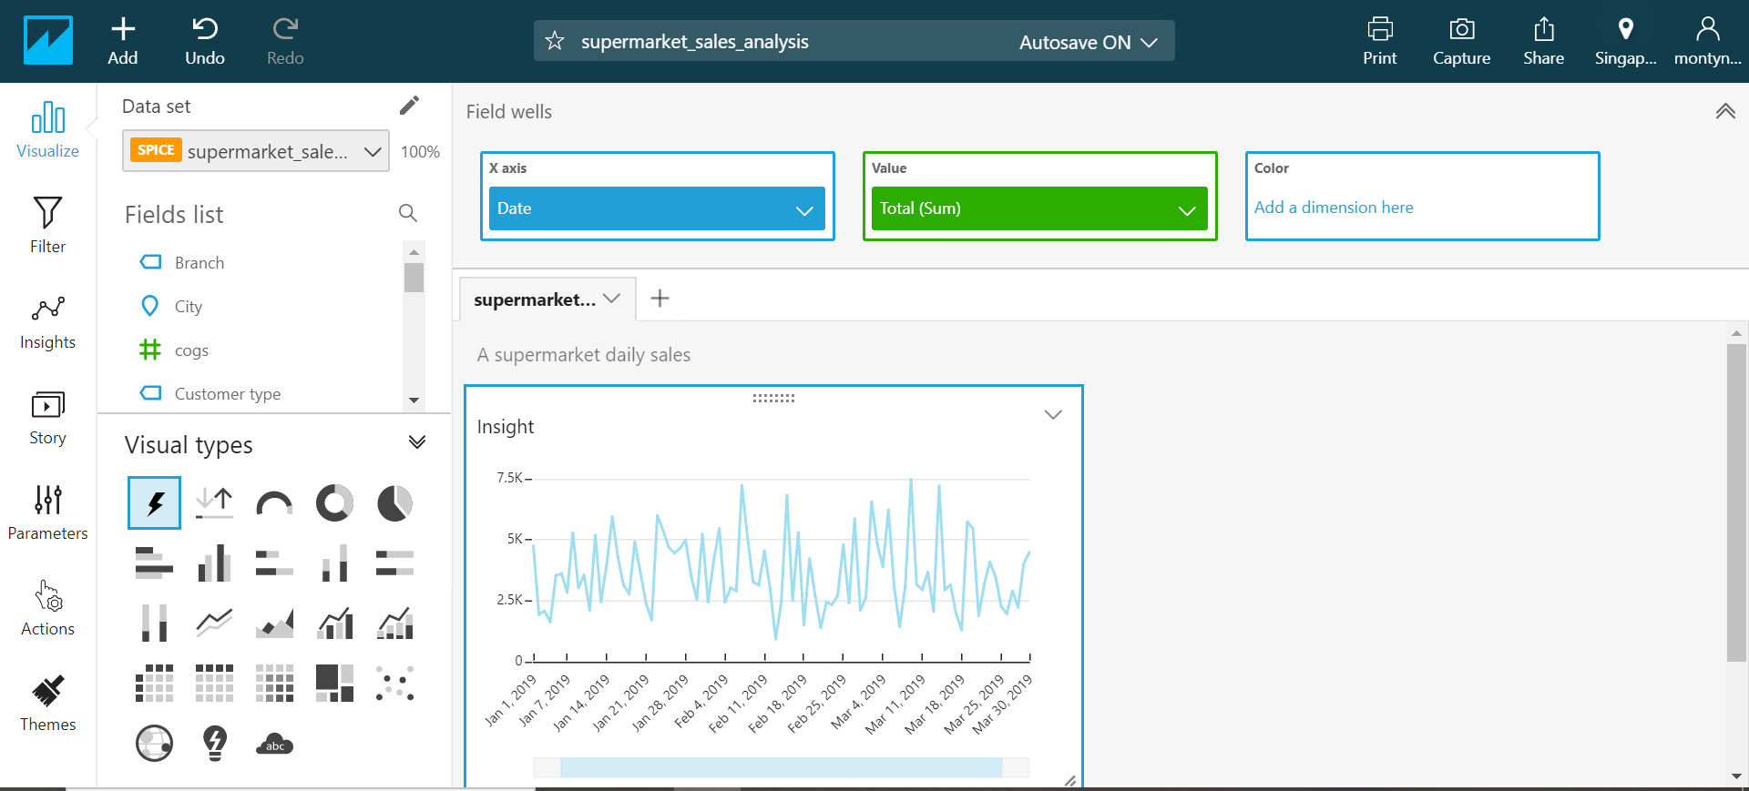Image resolution: width=1749 pixels, height=791 pixels.
Task: Click the chart's horizontal range scroll bar
Action: 781,766
